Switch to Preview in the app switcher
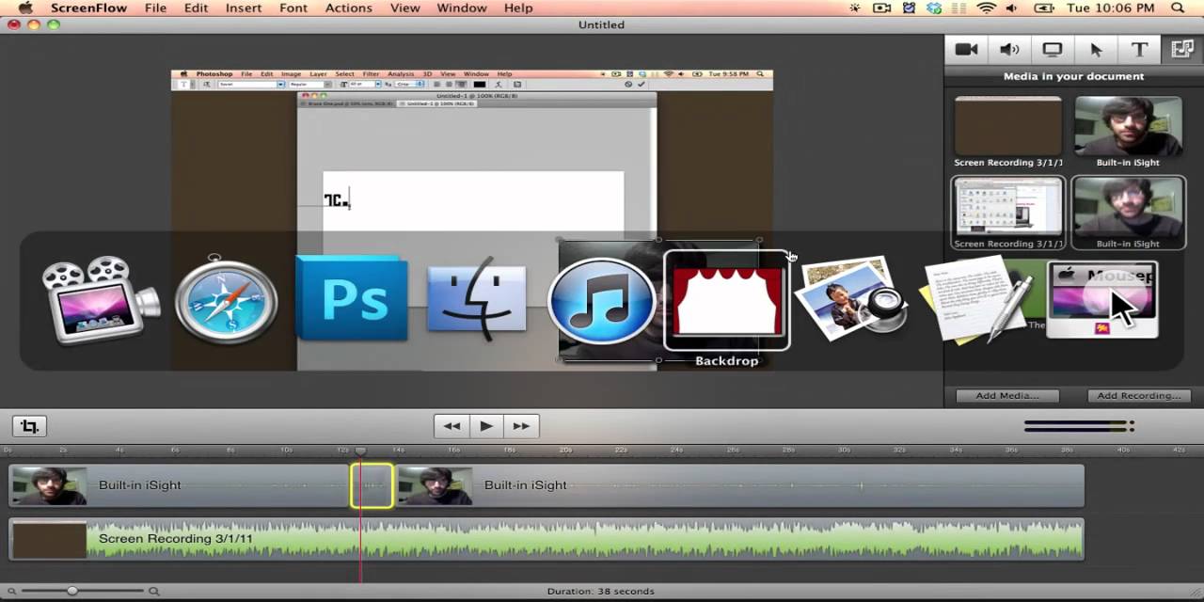This screenshot has height=602, width=1204. click(x=852, y=297)
